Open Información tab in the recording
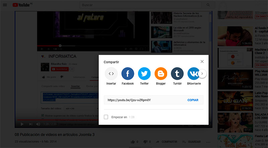 pyautogui.click(x=79, y=77)
